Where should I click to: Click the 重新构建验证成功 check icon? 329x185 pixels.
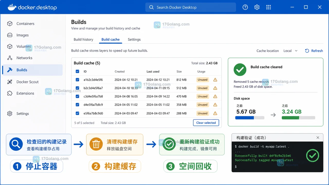169,144
